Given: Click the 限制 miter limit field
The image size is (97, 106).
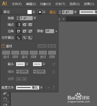Looking at the screenshot, I should point(50,31).
